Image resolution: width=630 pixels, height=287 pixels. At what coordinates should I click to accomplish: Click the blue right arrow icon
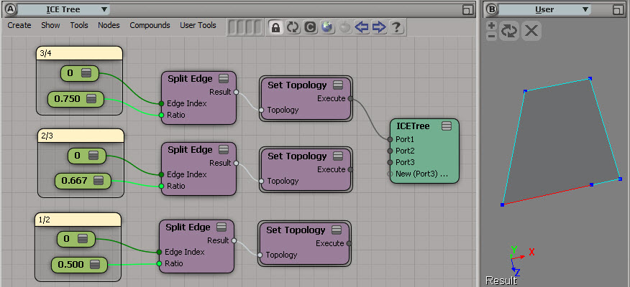pos(379,27)
